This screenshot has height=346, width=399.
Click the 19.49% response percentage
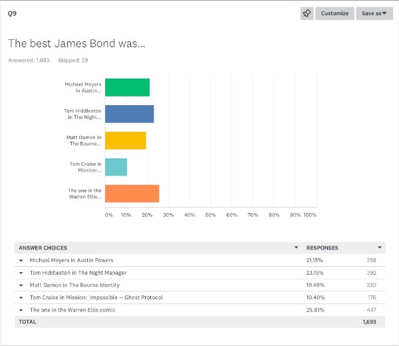315,285
